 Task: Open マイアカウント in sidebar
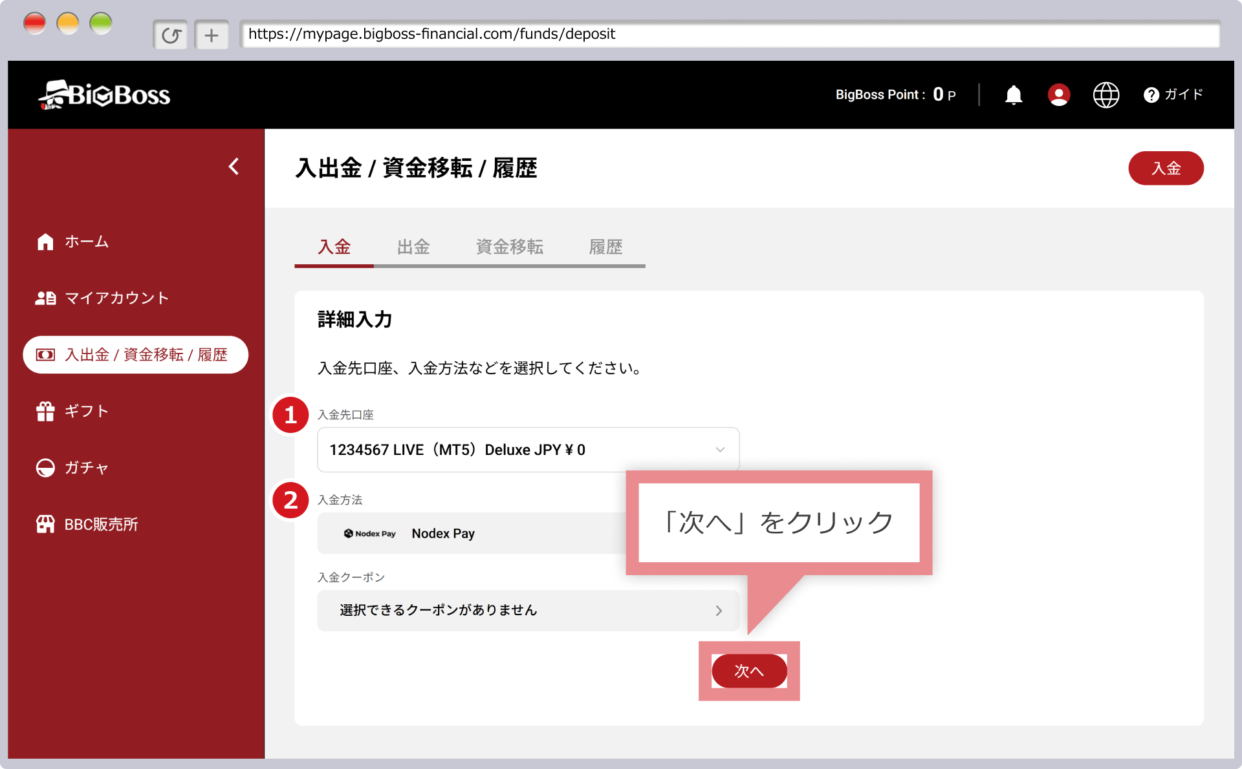click(102, 298)
